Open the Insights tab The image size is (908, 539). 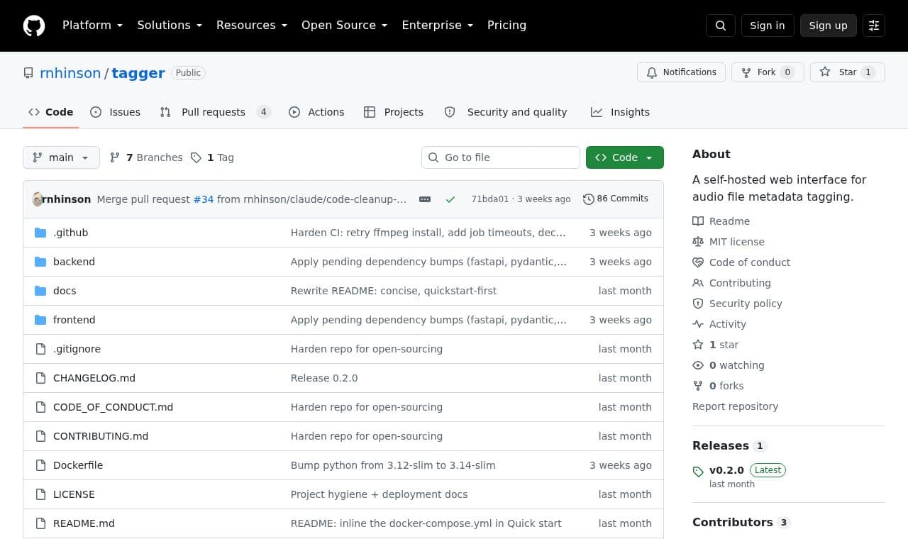621,112
